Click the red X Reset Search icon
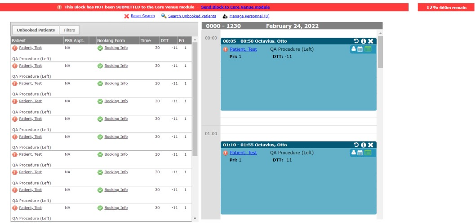The image size is (475, 224). tap(127, 16)
